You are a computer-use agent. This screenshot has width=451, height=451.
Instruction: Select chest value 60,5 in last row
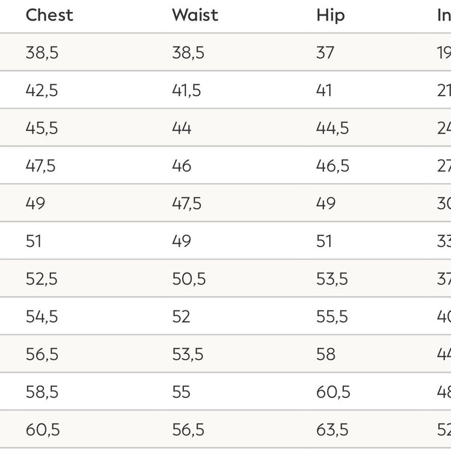point(41,430)
